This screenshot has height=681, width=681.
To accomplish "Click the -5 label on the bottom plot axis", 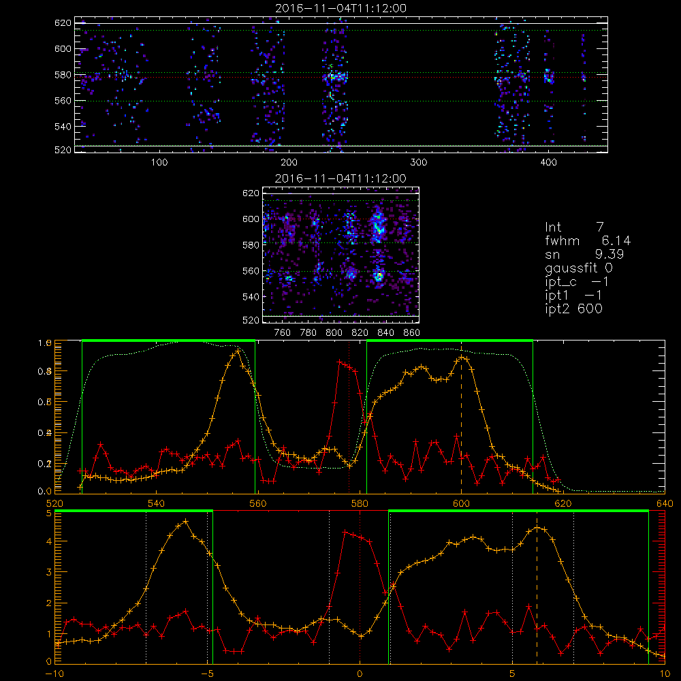I will (207, 674).
